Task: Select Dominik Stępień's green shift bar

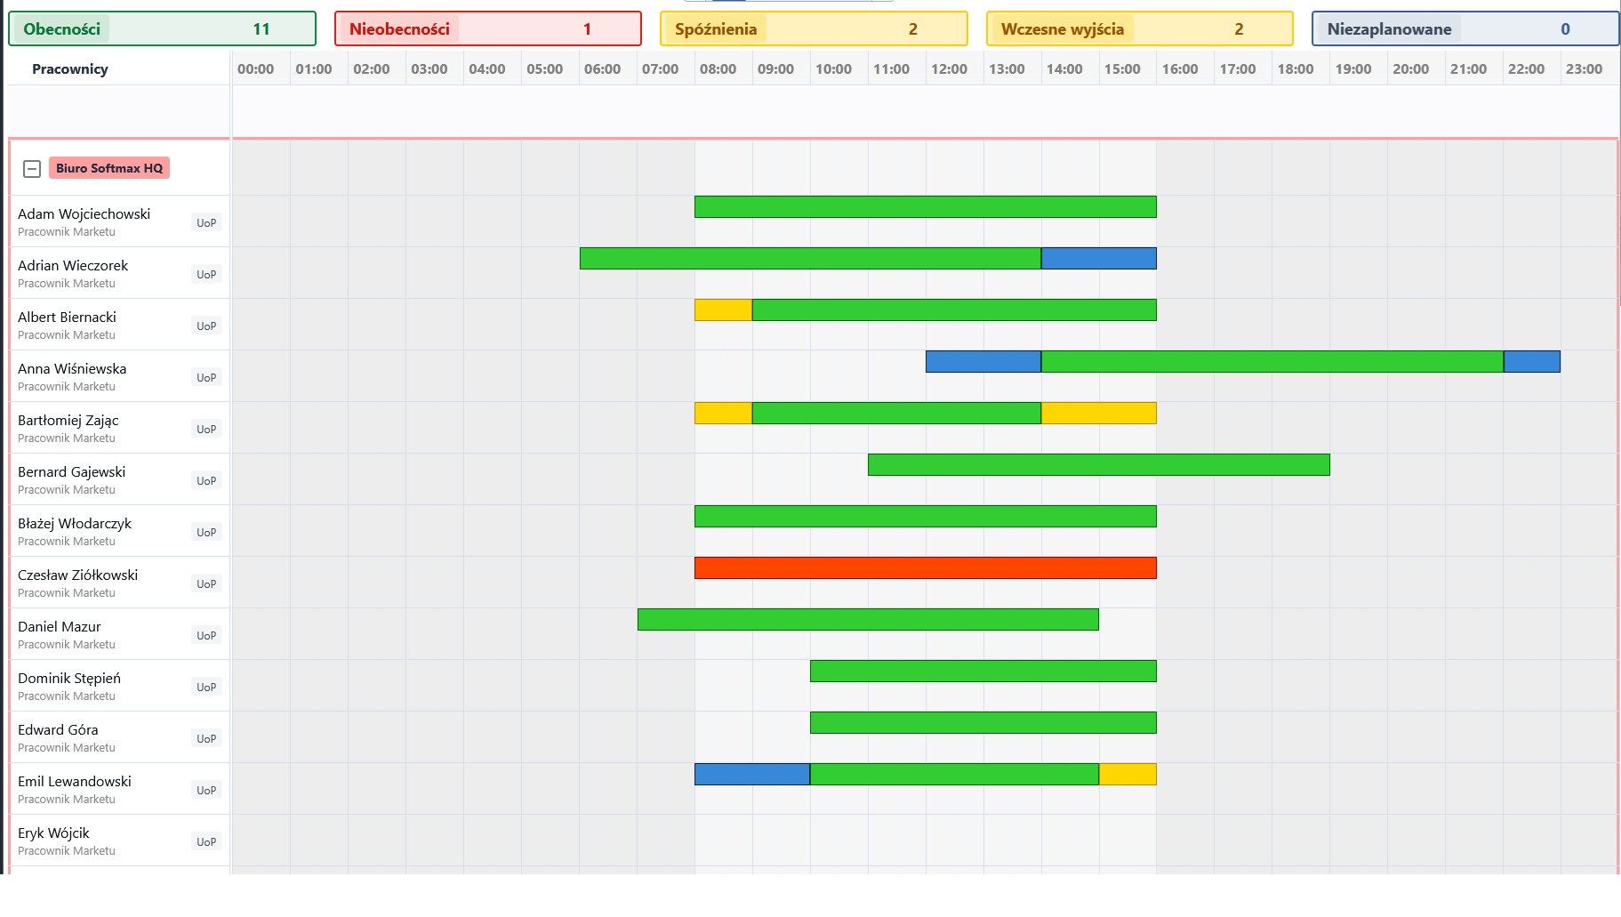Action: [983, 671]
